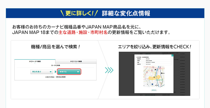210x108 pixels.
Task: Click the heading 機種/商品を選んで検索!
Action: click(x=56, y=47)
